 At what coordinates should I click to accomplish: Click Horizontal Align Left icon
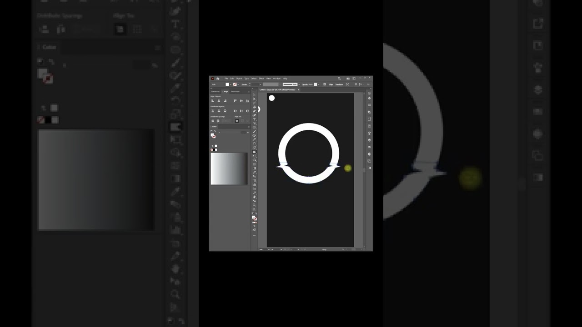coord(212,101)
